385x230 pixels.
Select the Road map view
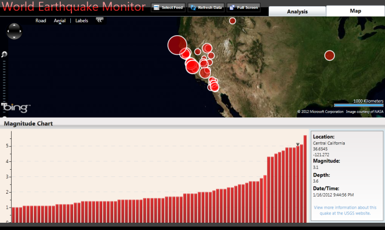pos(41,21)
